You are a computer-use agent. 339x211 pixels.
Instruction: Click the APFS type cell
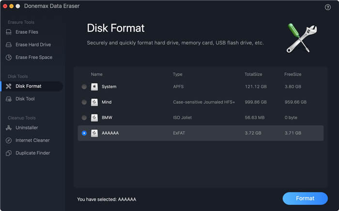[178, 86]
